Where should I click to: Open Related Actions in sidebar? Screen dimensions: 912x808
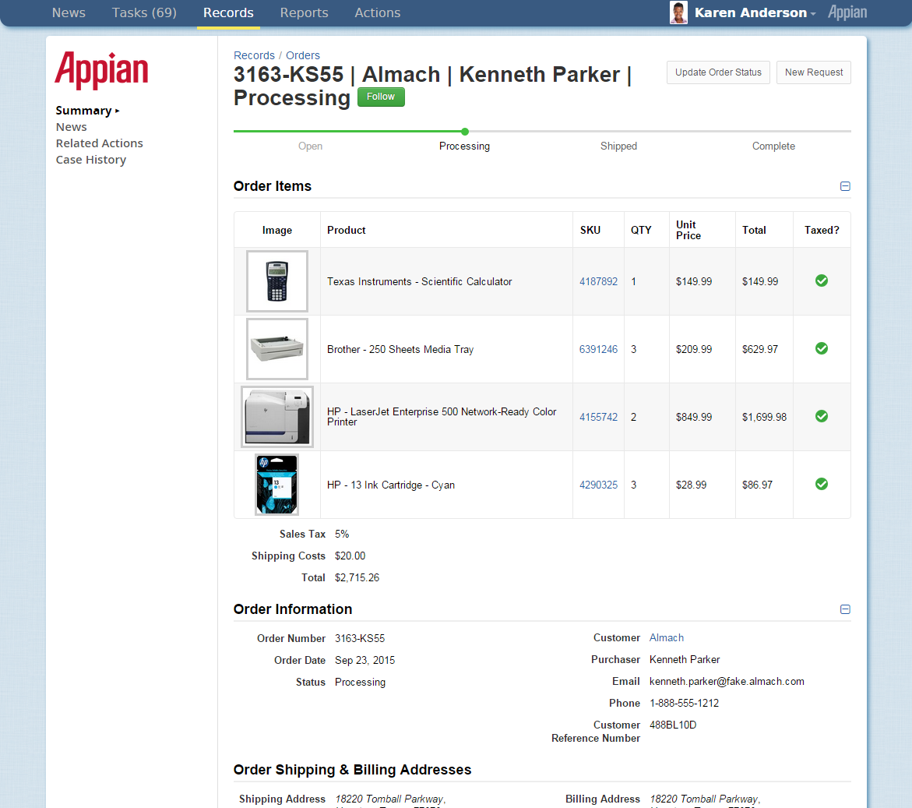pyautogui.click(x=100, y=143)
